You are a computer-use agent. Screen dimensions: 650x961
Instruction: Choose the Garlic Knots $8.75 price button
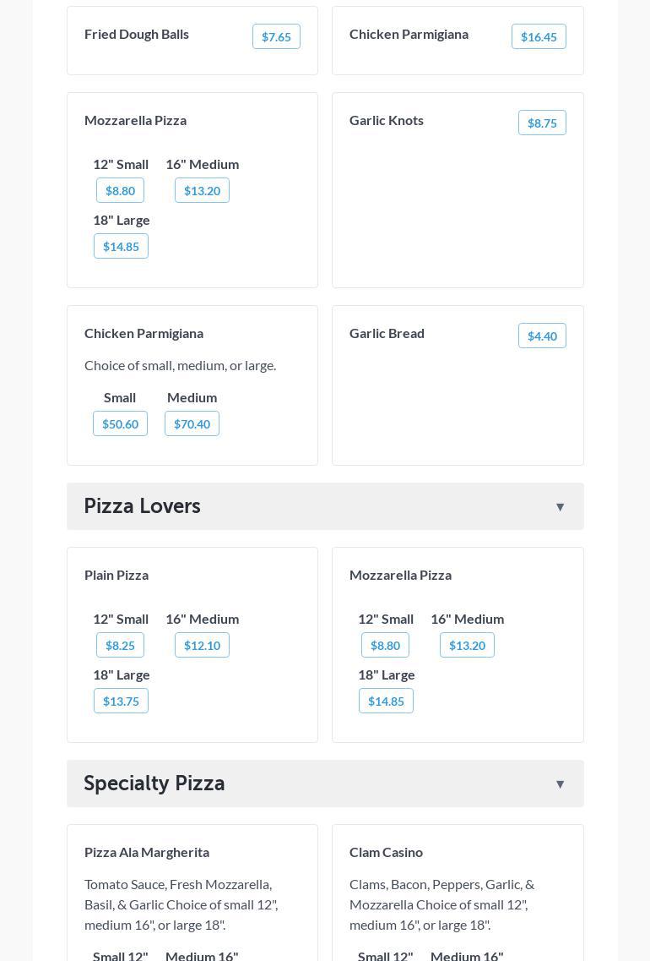(542, 123)
